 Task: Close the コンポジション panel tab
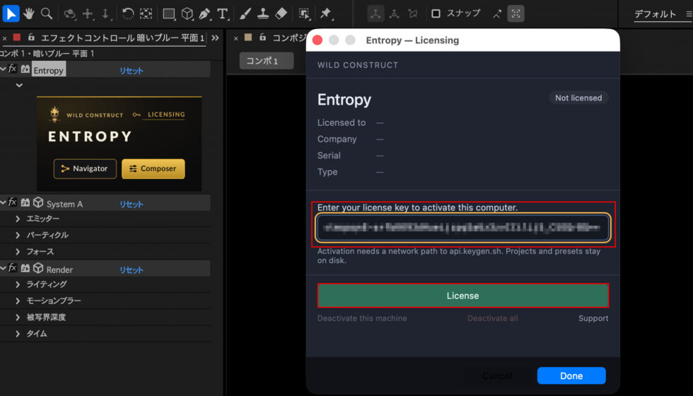pos(236,38)
